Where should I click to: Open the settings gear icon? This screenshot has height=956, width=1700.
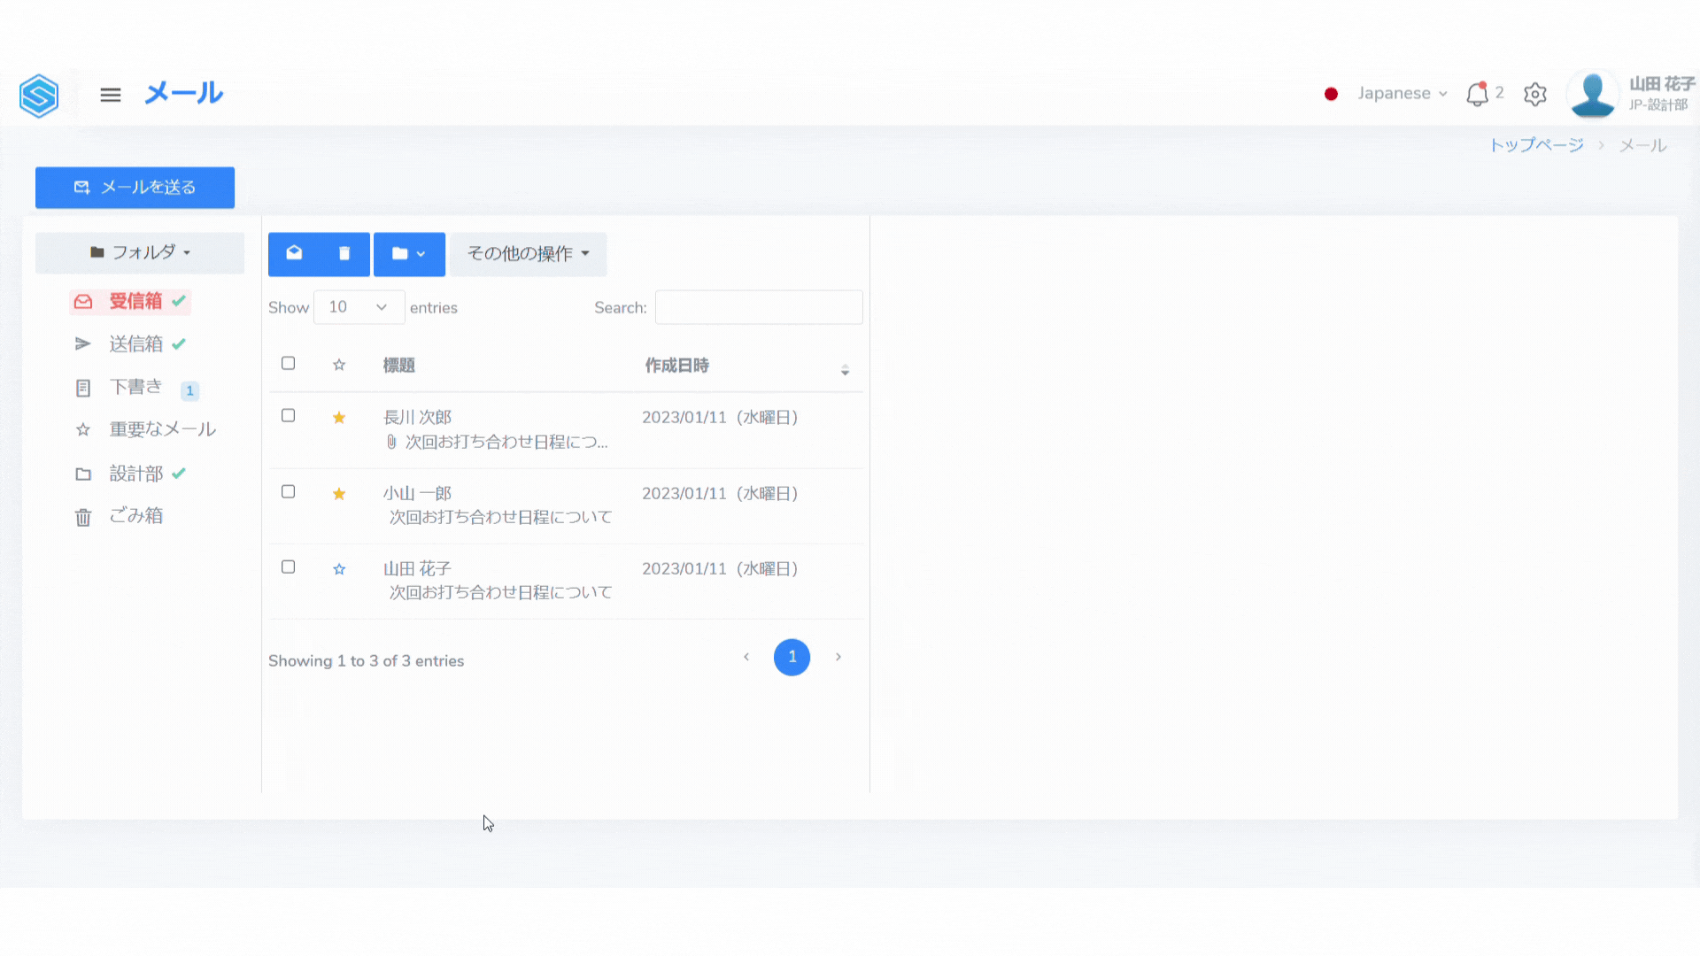point(1535,94)
